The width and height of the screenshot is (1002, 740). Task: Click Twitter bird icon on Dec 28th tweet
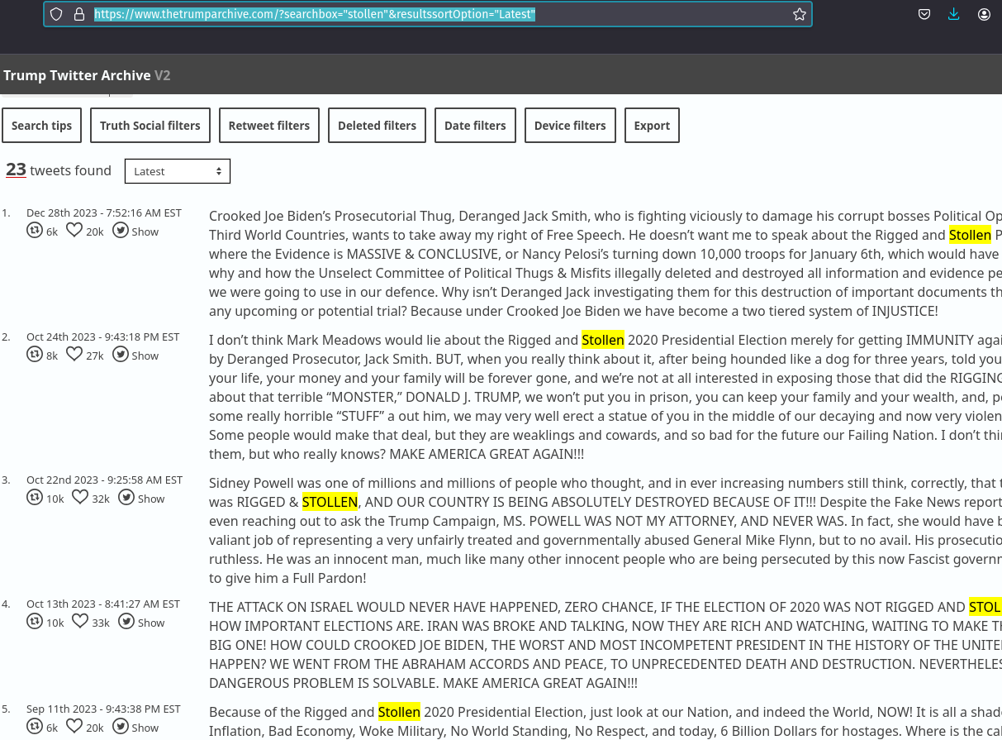(x=121, y=231)
